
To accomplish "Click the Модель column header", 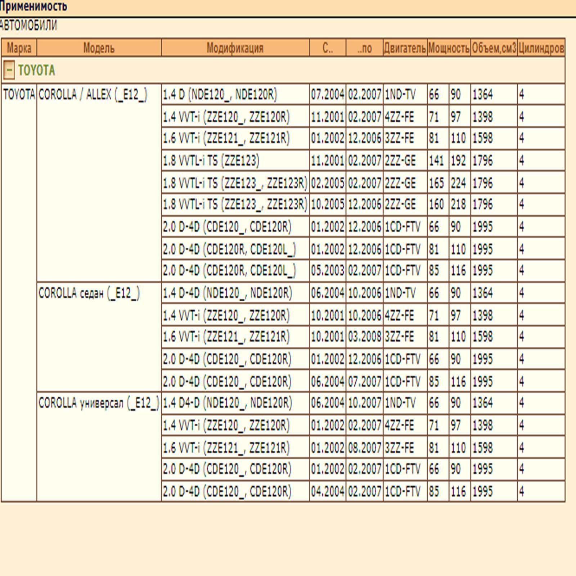I will pos(99,48).
